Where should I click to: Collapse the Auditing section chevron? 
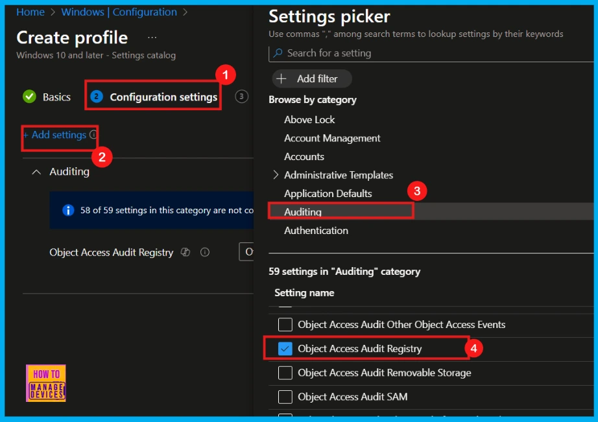pyautogui.click(x=36, y=172)
